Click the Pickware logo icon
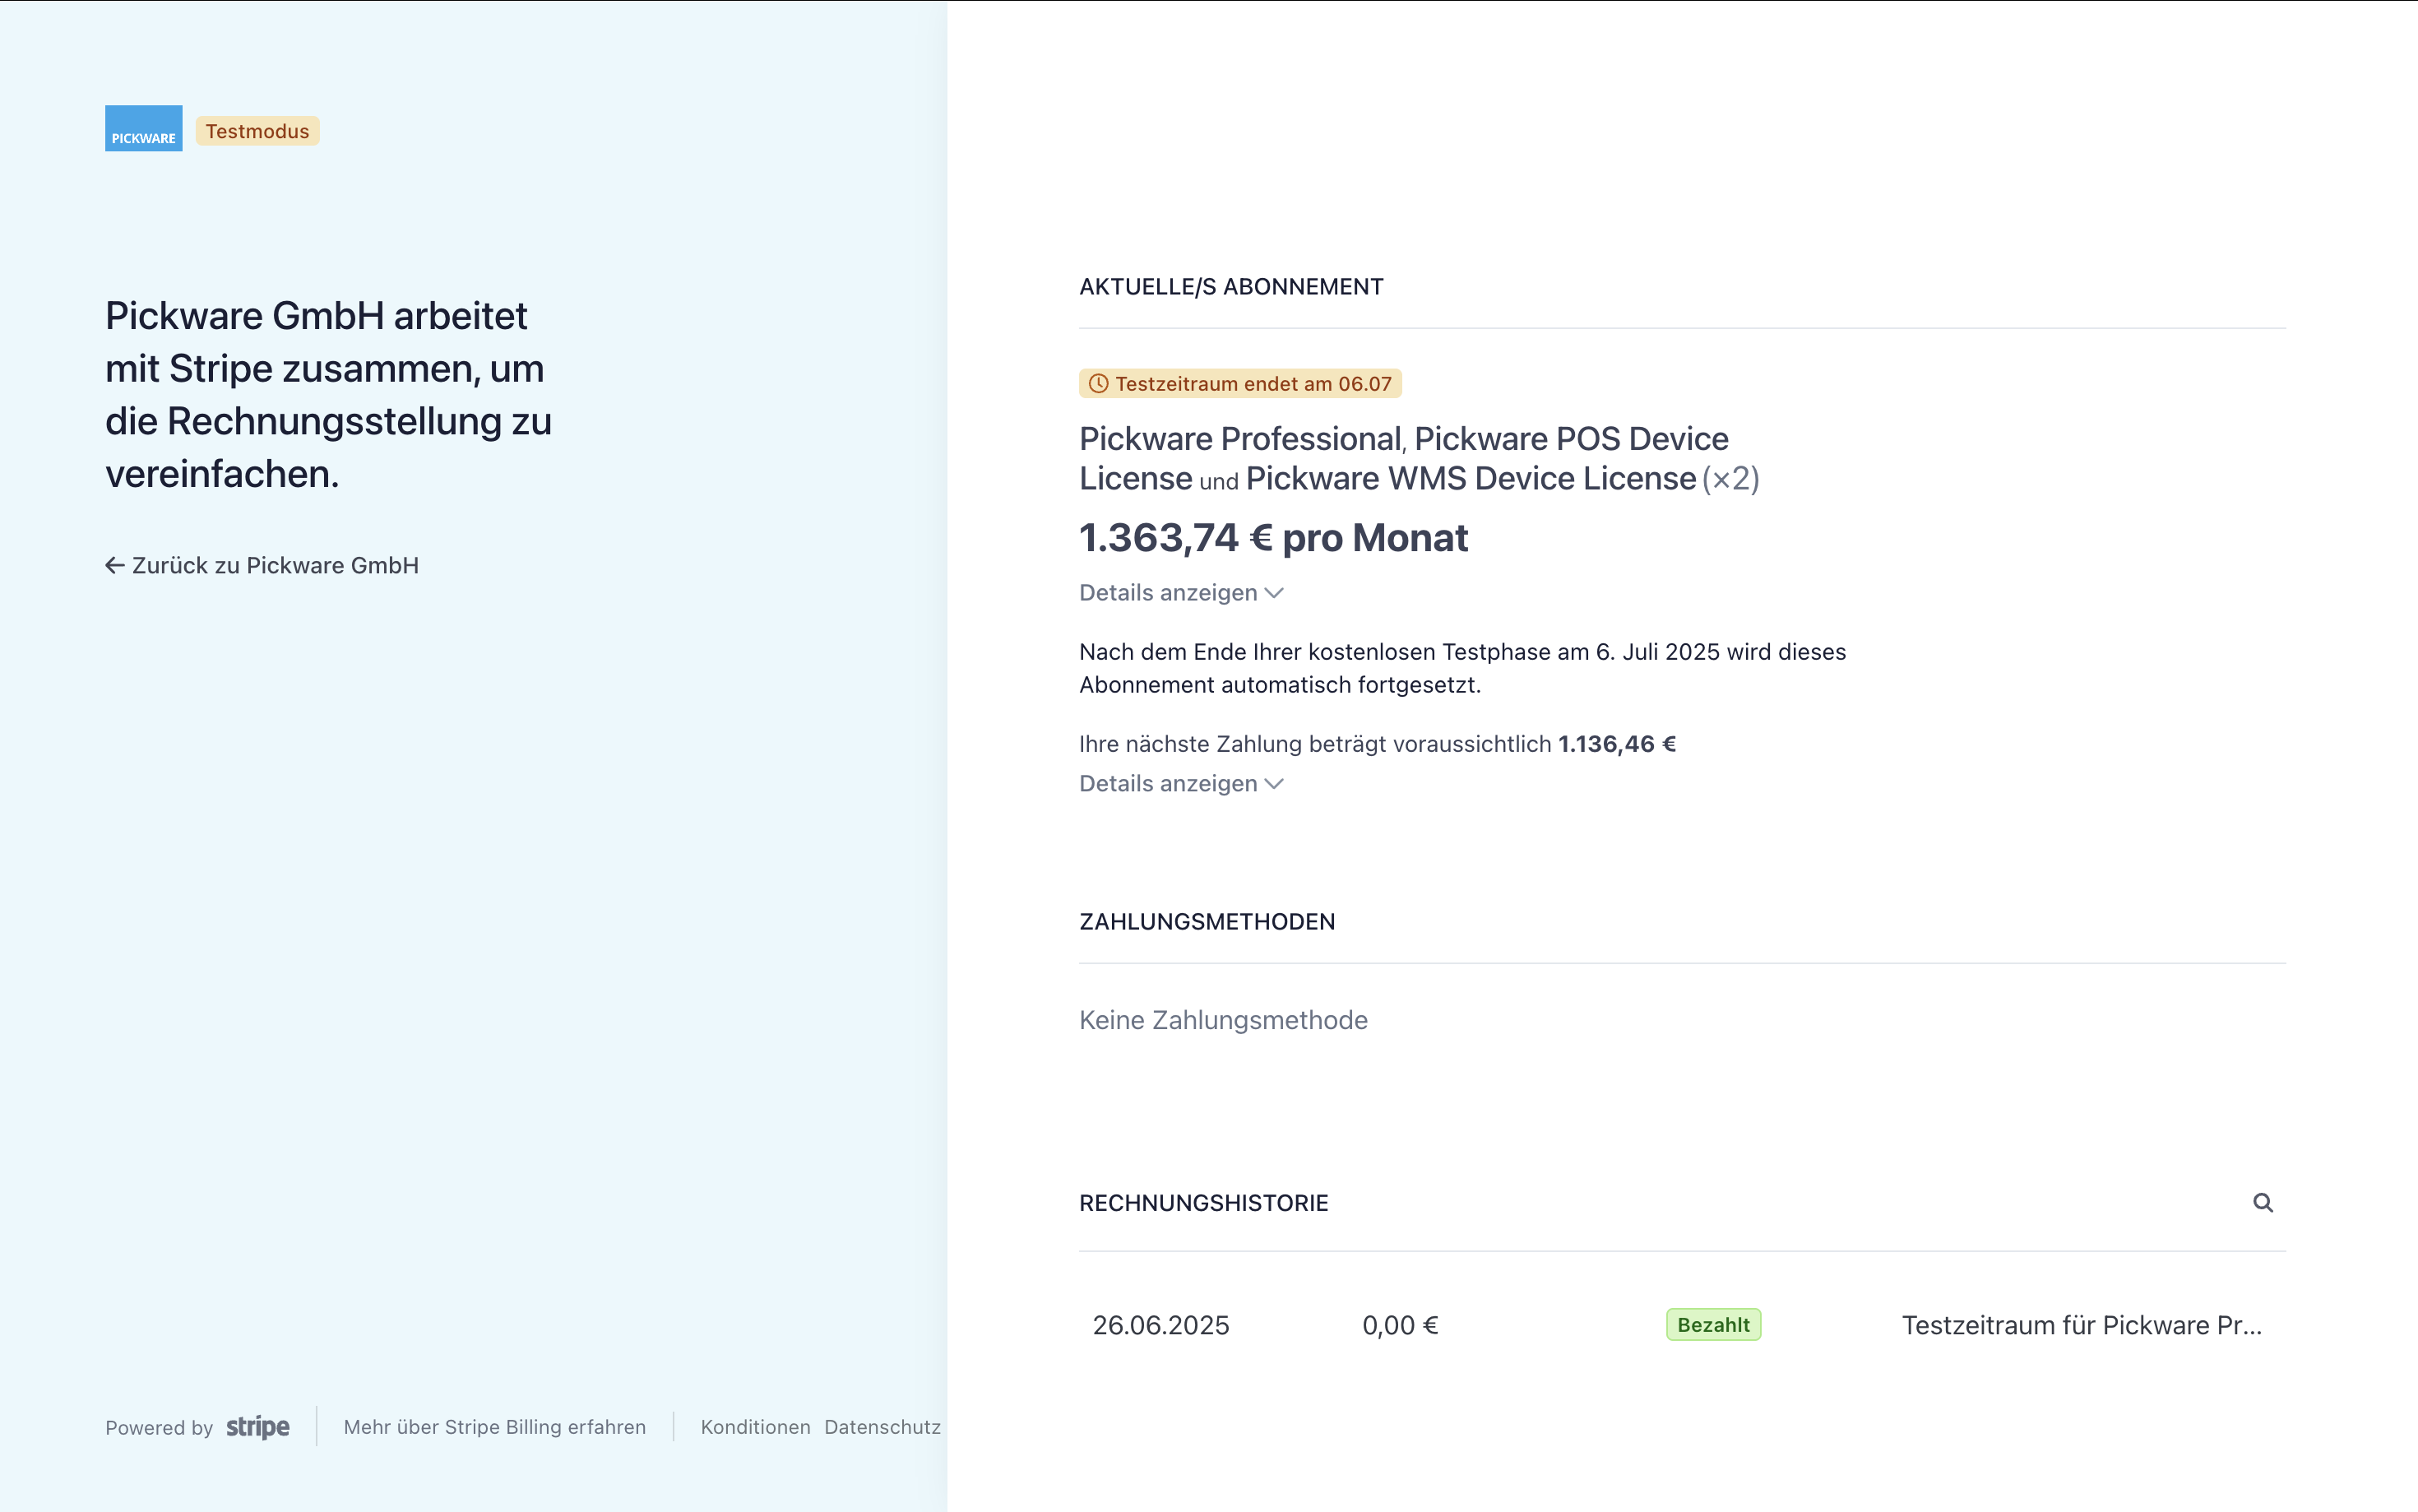This screenshot has height=1512, width=2418. [x=143, y=128]
